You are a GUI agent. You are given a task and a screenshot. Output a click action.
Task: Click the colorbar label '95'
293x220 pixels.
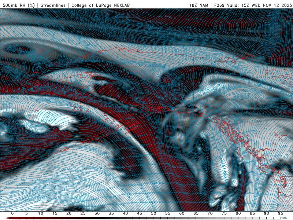281,213
